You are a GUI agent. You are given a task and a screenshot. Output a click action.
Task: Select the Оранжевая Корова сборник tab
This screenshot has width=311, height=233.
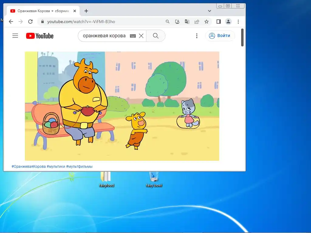pos(43,11)
